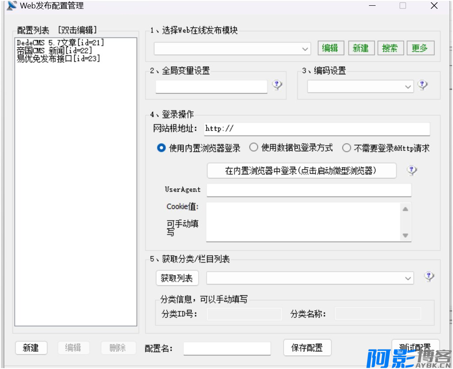The image size is (453, 369).
Task: Choose 不需要登录&Http请求 radio option
Action: [346, 148]
